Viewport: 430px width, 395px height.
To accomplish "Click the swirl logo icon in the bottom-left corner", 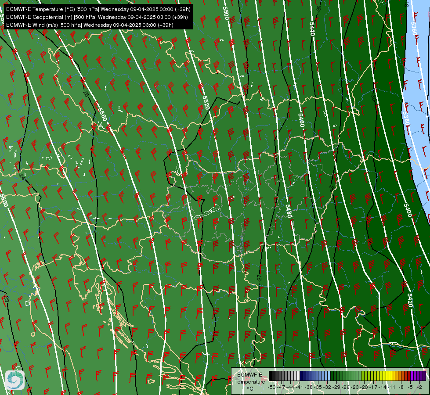I will (15, 380).
